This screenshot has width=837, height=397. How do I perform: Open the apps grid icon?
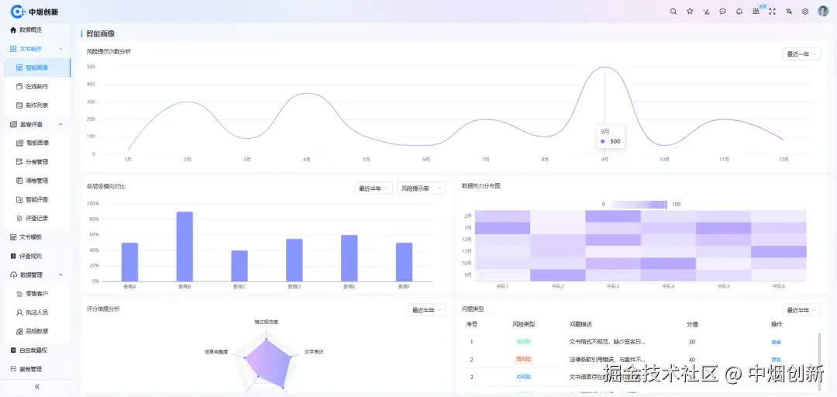pos(756,11)
